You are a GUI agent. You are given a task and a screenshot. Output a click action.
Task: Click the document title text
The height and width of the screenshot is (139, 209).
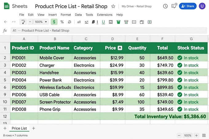(x=71, y=6)
